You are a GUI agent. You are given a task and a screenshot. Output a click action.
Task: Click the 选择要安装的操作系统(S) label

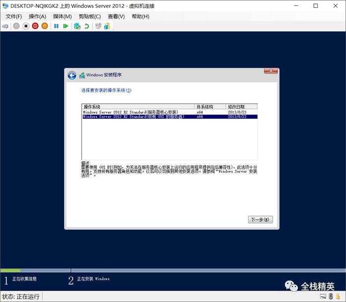106,90
